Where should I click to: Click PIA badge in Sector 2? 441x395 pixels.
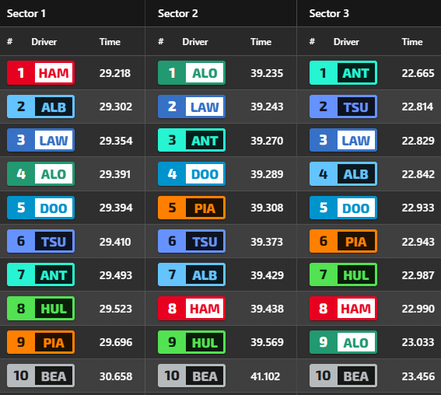(191, 208)
